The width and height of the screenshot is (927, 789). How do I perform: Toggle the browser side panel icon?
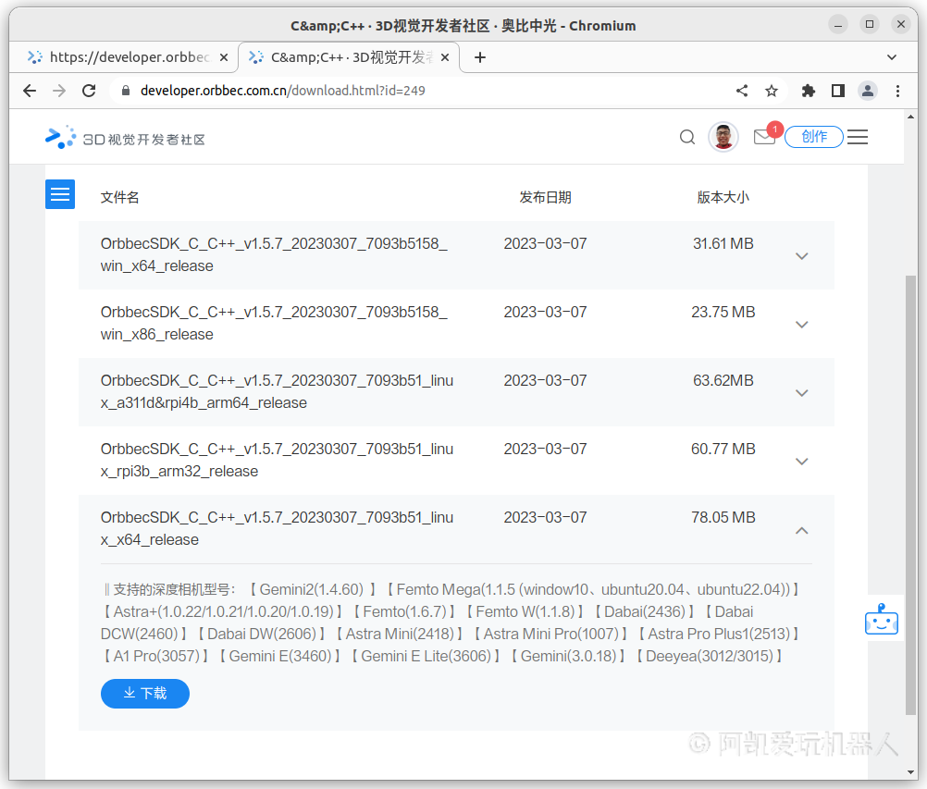click(x=838, y=91)
